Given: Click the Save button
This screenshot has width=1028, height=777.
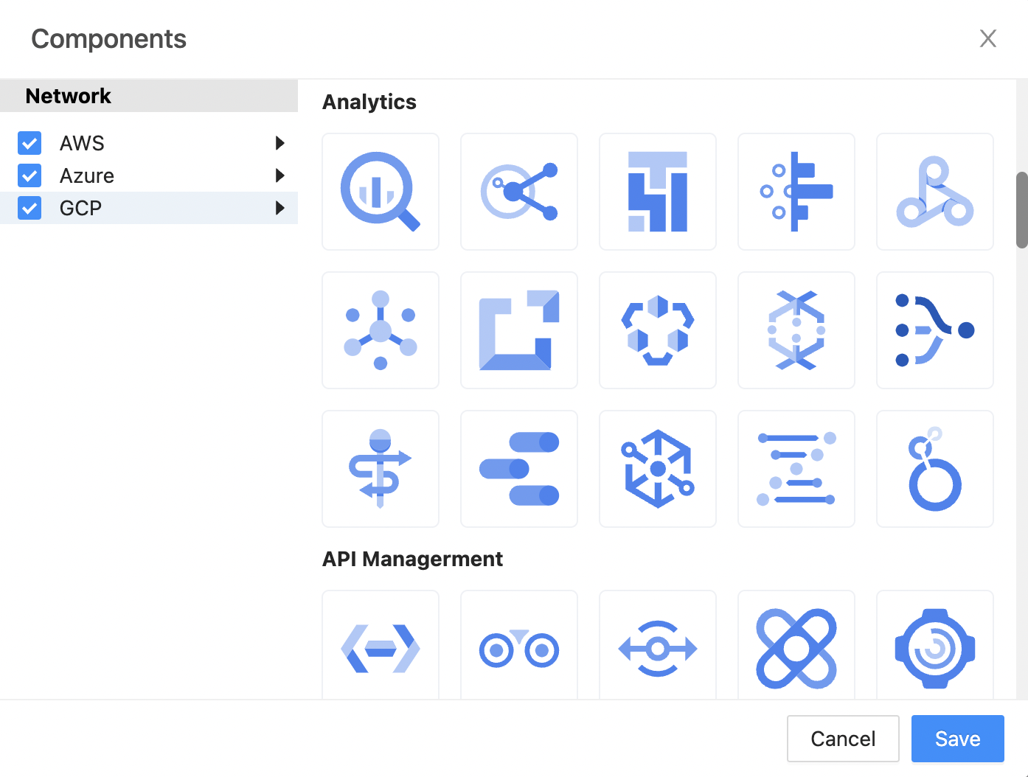Looking at the screenshot, I should [957, 739].
